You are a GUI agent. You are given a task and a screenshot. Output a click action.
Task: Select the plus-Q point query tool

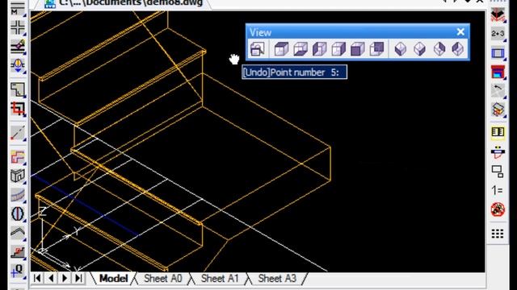(x=18, y=271)
